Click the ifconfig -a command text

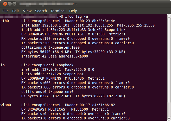click(x=77, y=16)
